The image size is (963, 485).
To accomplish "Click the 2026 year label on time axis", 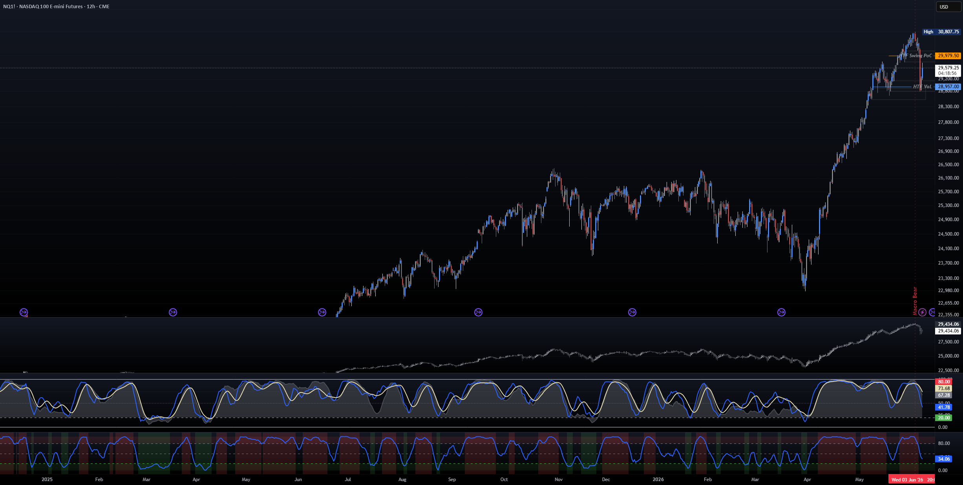I will (658, 480).
